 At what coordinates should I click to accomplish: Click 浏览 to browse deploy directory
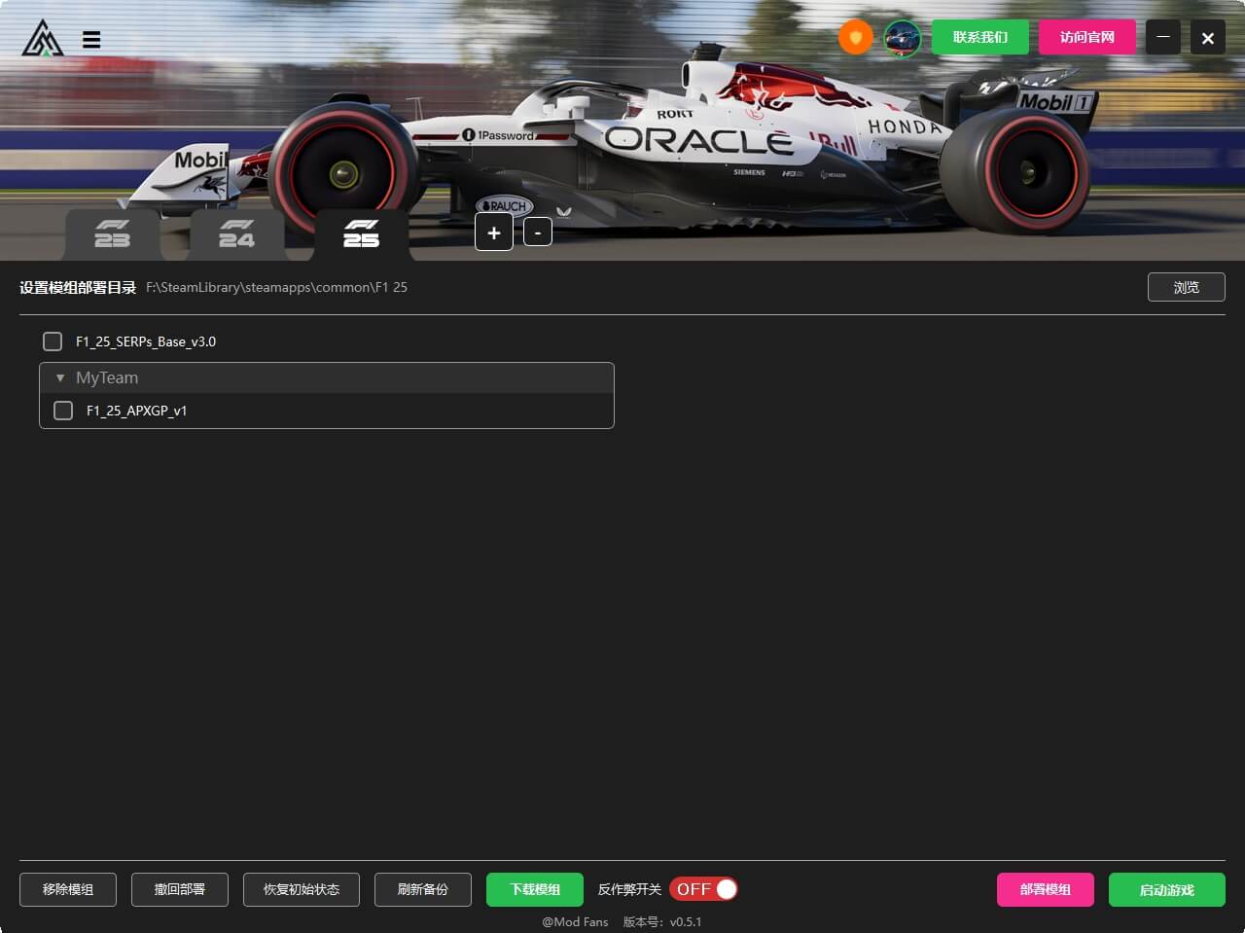tap(1186, 287)
